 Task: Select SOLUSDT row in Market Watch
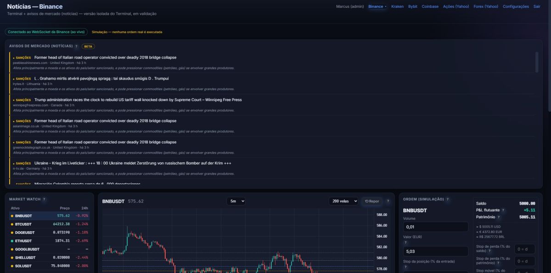(x=50, y=266)
